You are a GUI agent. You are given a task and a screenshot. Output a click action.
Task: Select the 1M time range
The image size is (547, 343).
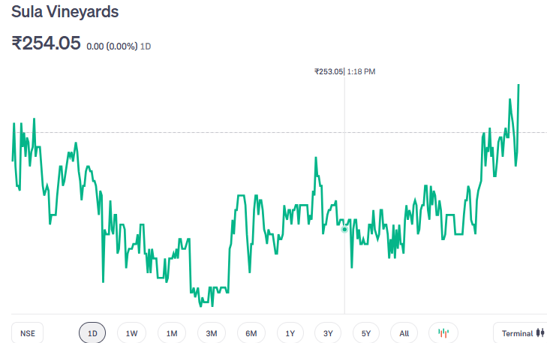click(172, 333)
